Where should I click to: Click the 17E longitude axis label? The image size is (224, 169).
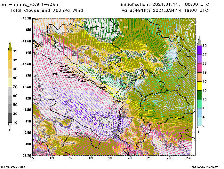click(72, 158)
